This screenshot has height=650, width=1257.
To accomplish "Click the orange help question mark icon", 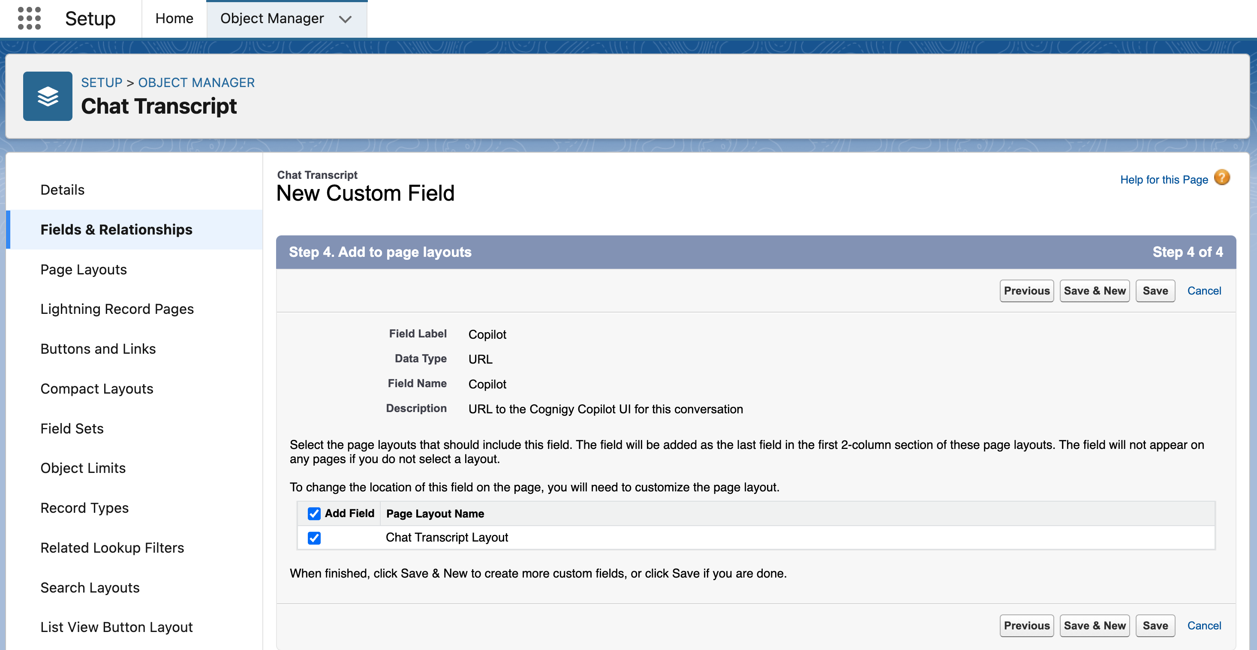I will click(x=1221, y=178).
